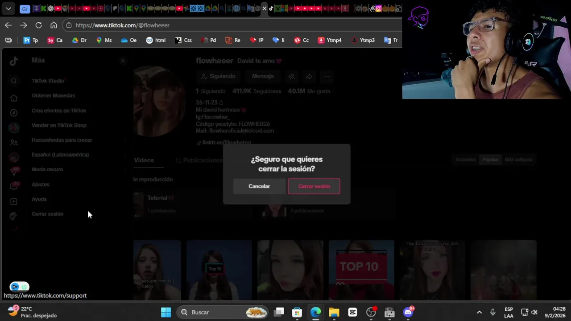Click the browser Back arrow
The image size is (571, 321).
8,25
